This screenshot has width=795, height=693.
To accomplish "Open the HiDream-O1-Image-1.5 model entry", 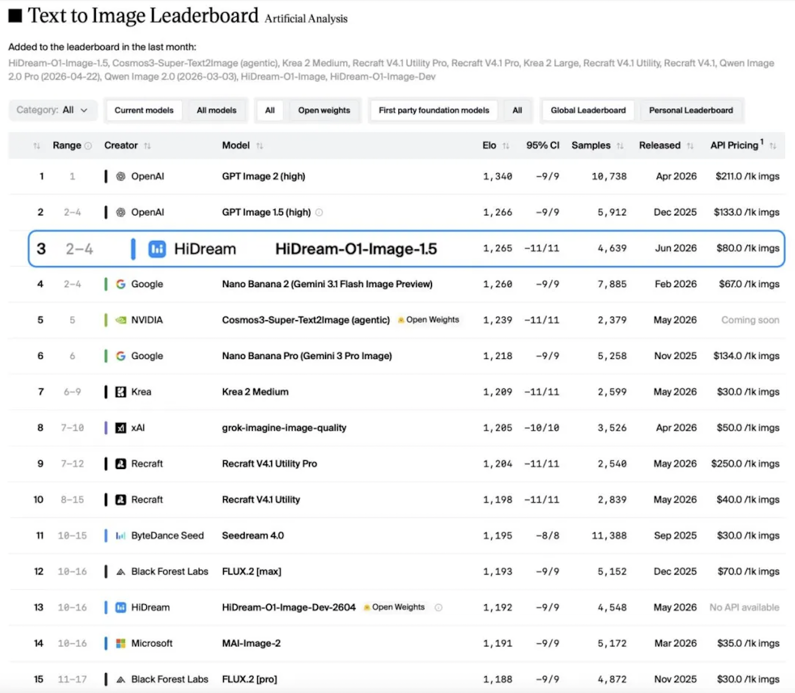I will click(x=356, y=249).
